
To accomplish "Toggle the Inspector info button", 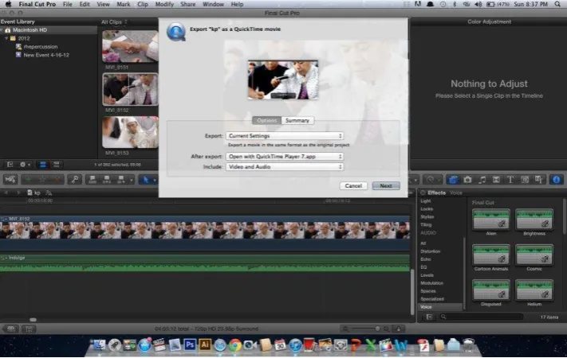I will (556, 179).
